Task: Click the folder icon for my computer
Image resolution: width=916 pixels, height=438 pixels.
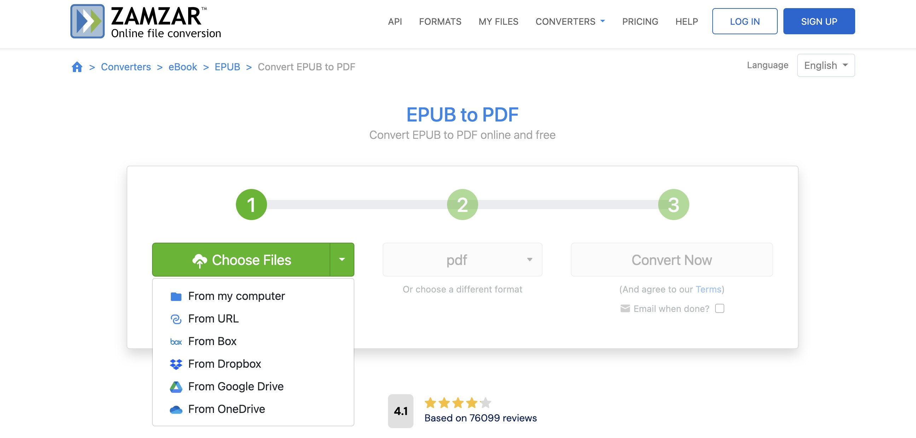Action: (176, 296)
